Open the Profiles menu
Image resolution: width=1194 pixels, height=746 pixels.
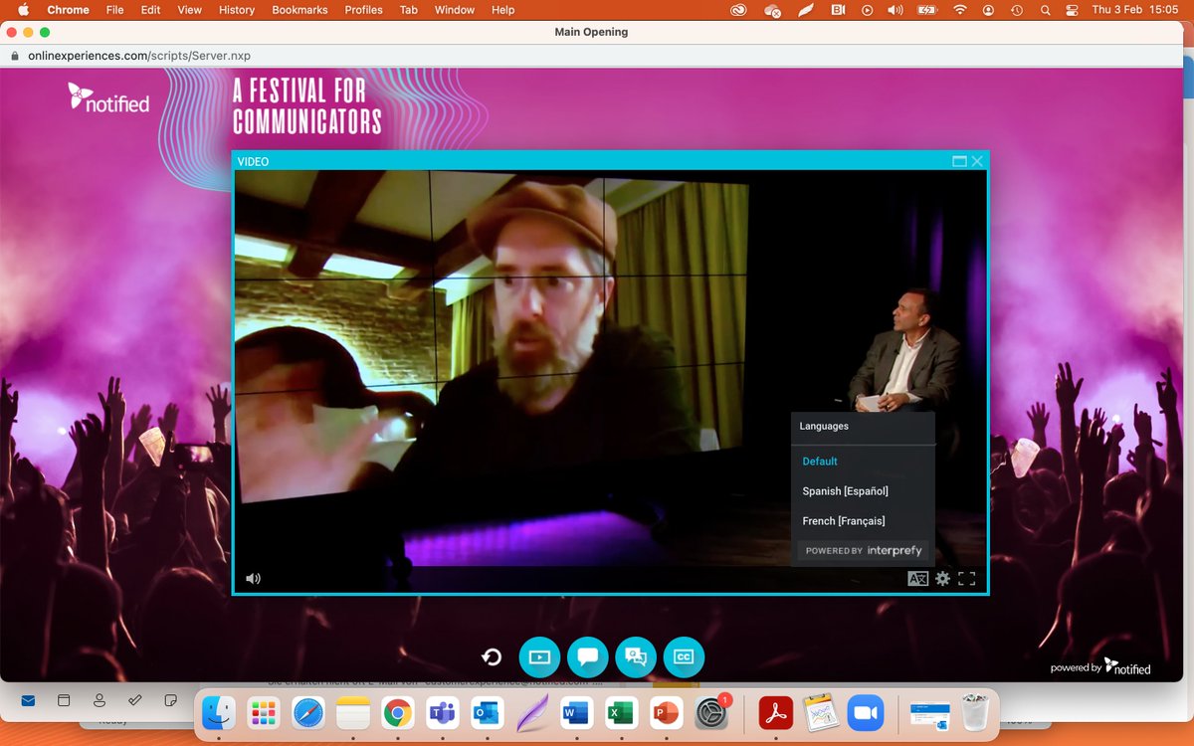point(363,10)
